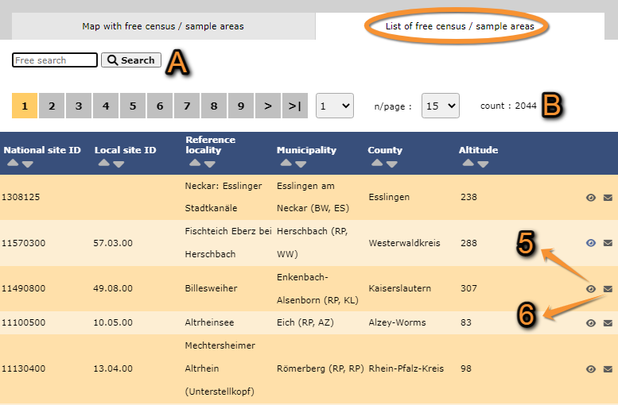Switch to Map with free census tab
Viewport: 618px width, 405px height.
[x=163, y=26]
